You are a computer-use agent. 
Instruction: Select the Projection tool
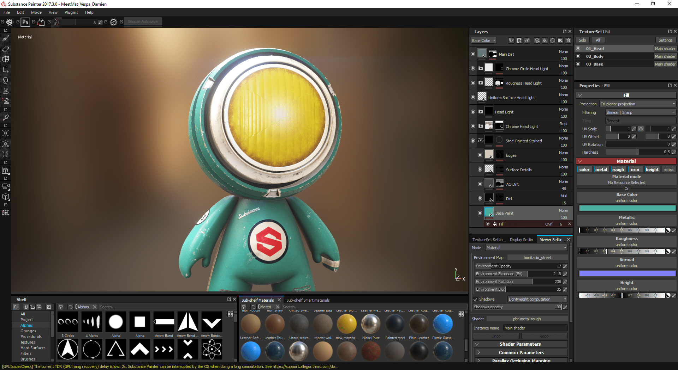point(6,59)
